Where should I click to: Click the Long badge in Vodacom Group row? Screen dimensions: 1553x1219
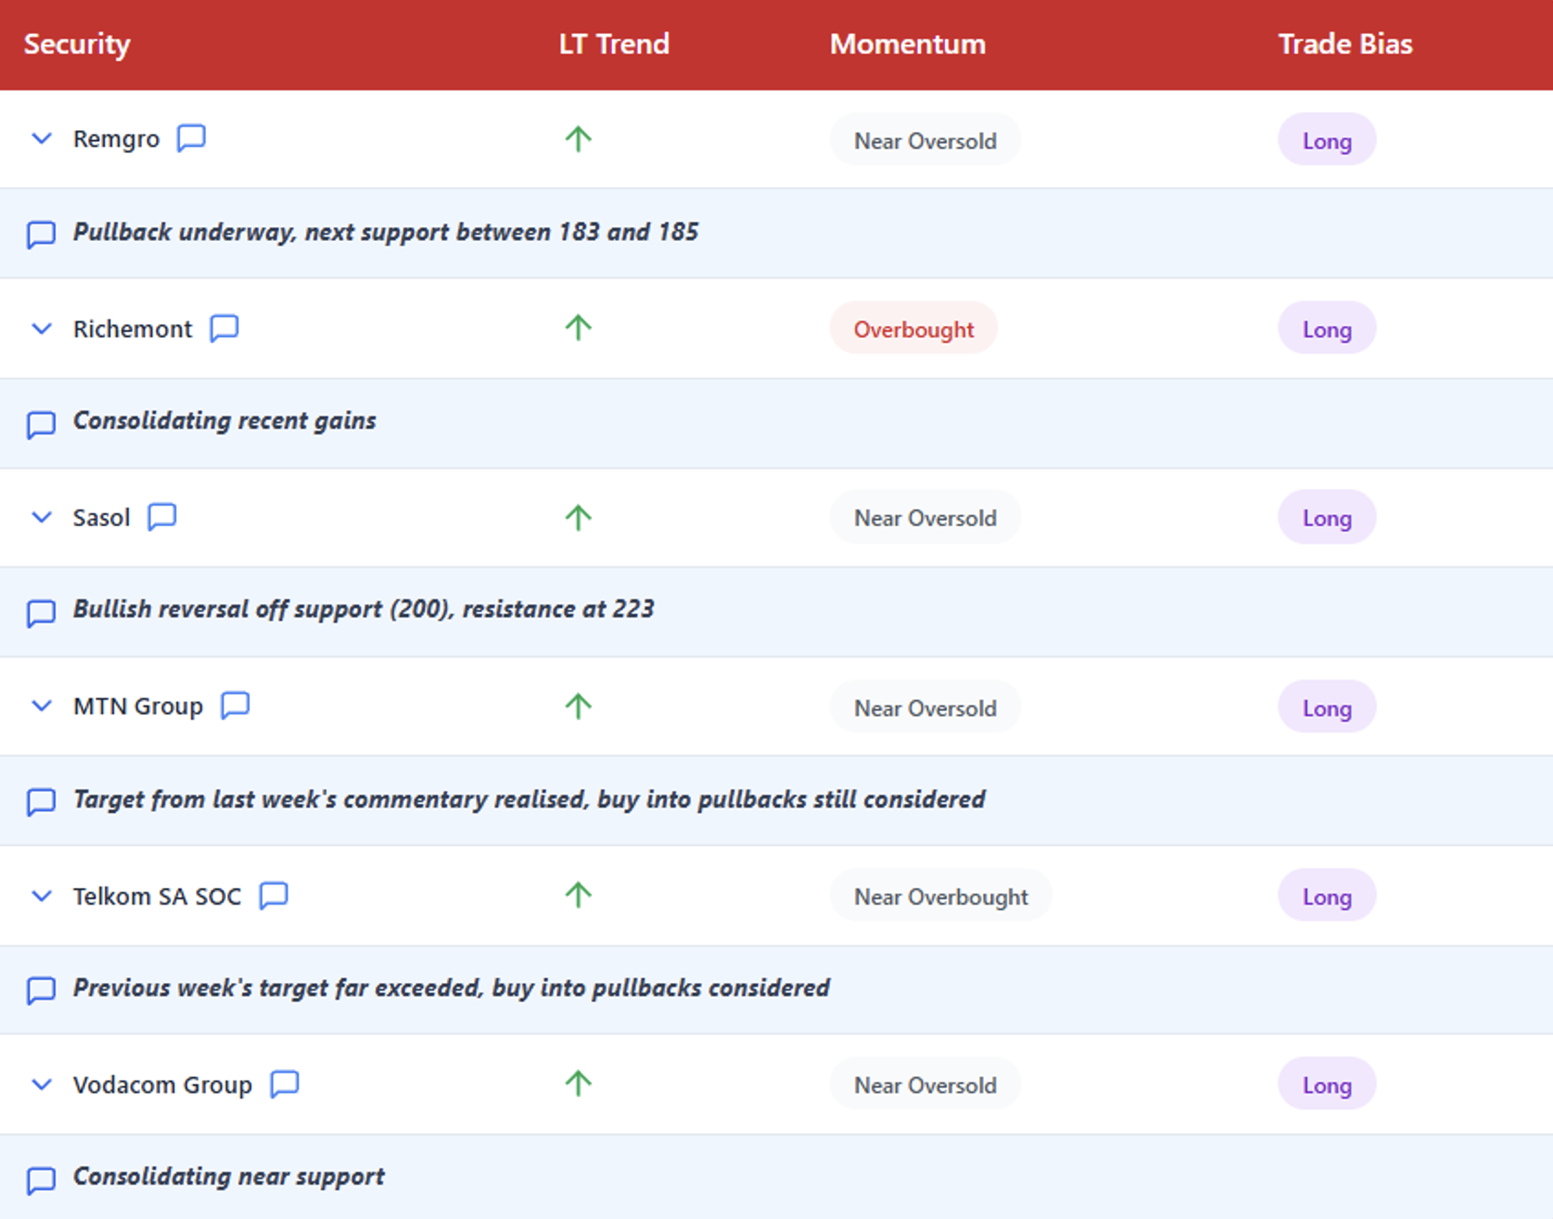click(1327, 1085)
